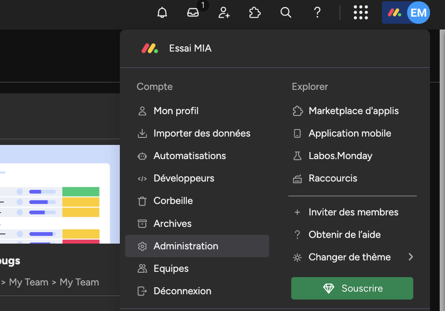Click the puzzle icon beside Marketplace d'applis
The height and width of the screenshot is (311, 445).
(x=297, y=111)
